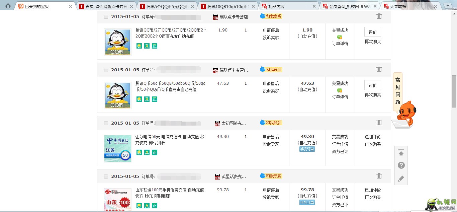Click 双方已评 on the 江苏电信 order
Screen dimensions: 457x212
340,151
